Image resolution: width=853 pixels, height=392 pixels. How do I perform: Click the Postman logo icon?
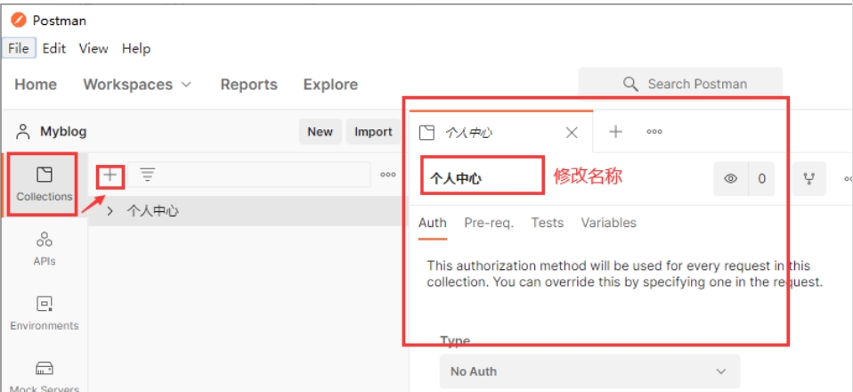(19, 20)
